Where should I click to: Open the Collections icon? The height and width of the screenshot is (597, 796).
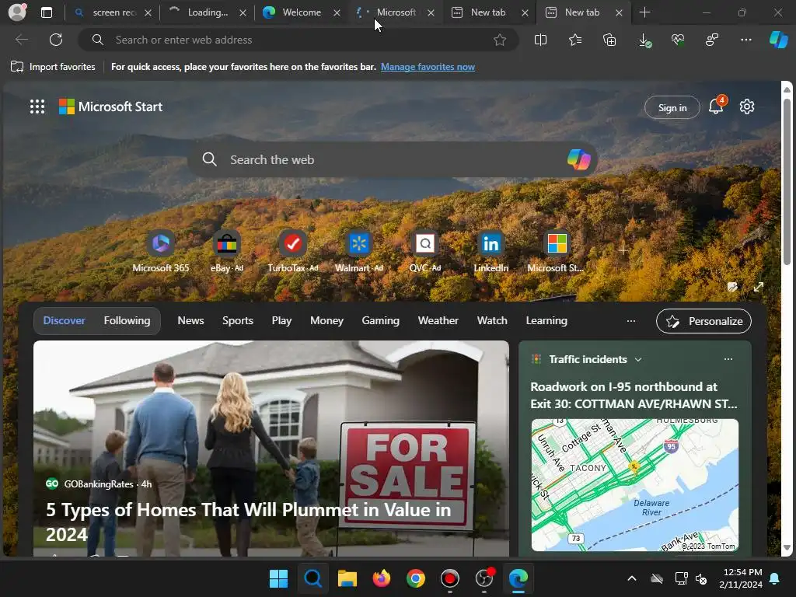pos(609,40)
